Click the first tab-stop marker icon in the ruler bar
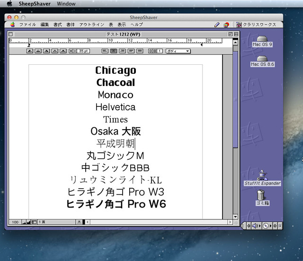The width and height of the screenshot is (303, 261). pyautogui.click(x=29, y=51)
